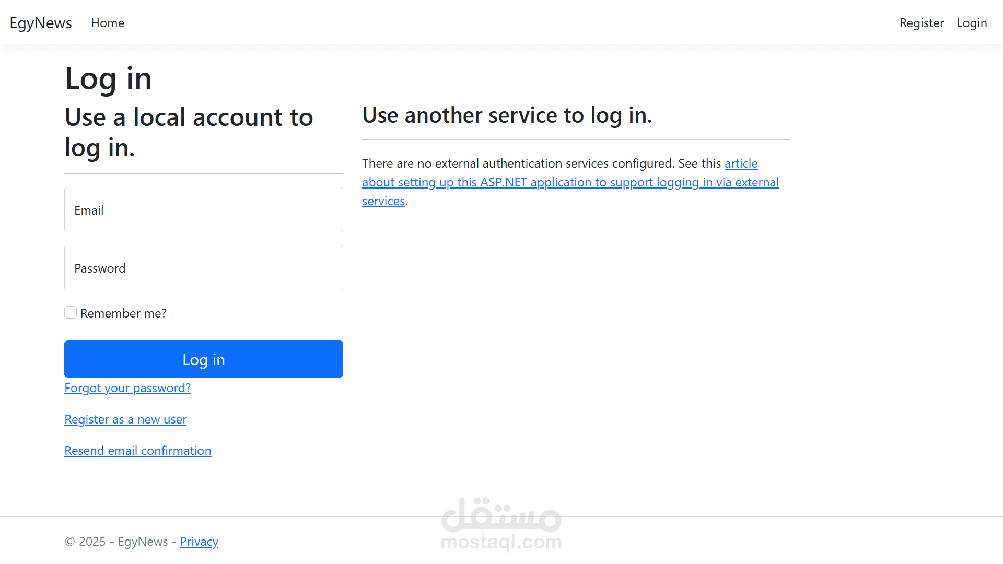Open Register in the top navbar

click(x=922, y=23)
